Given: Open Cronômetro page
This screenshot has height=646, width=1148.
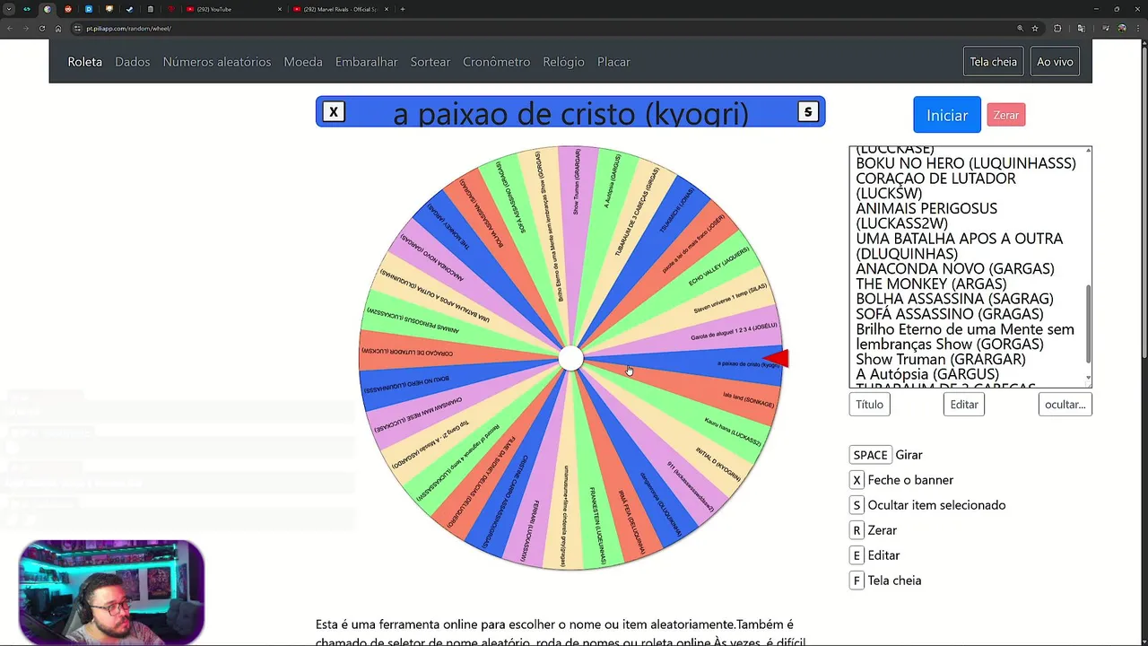Looking at the screenshot, I should point(497,62).
